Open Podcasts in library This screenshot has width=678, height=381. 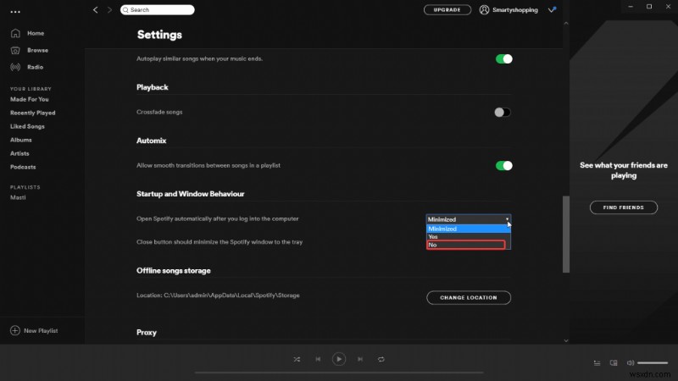[x=23, y=167]
